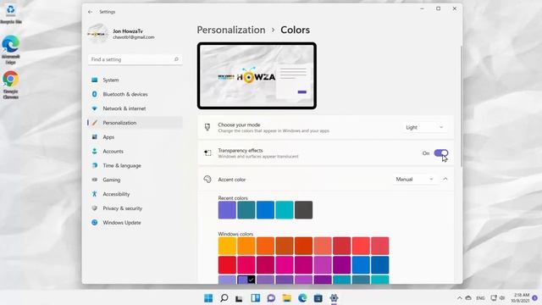Pick the cyan recent color swatch
The height and width of the screenshot is (305, 542).
coord(285,210)
